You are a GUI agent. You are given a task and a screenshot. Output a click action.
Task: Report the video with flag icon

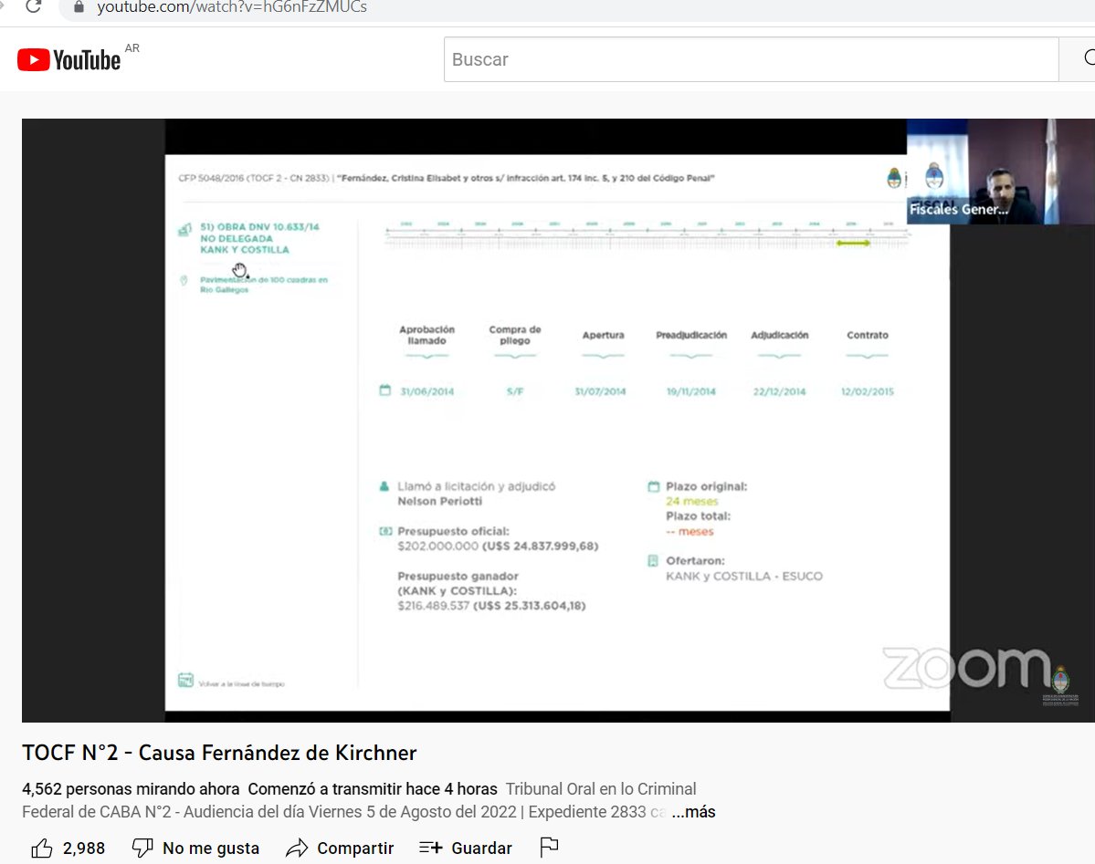(550, 848)
